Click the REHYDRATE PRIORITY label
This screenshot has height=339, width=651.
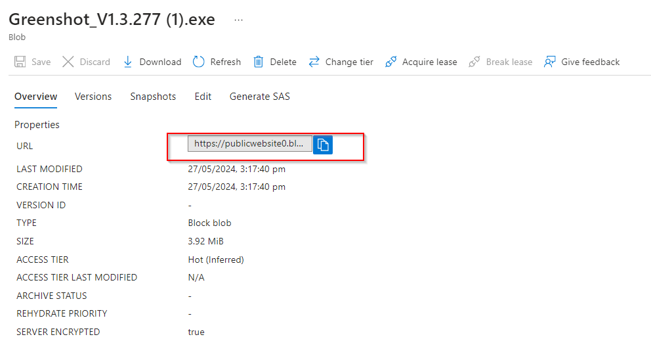[62, 313]
